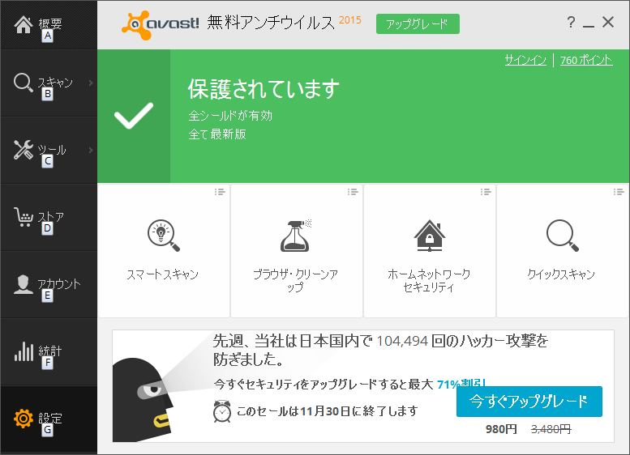Open list menu on ブラウザ・クリーンアップ tile
This screenshot has width=630, height=455.
tap(353, 192)
